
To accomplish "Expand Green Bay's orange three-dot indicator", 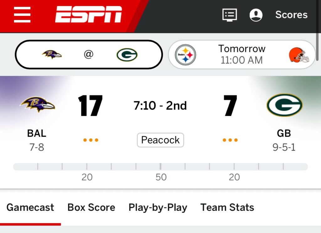I will click(230, 140).
